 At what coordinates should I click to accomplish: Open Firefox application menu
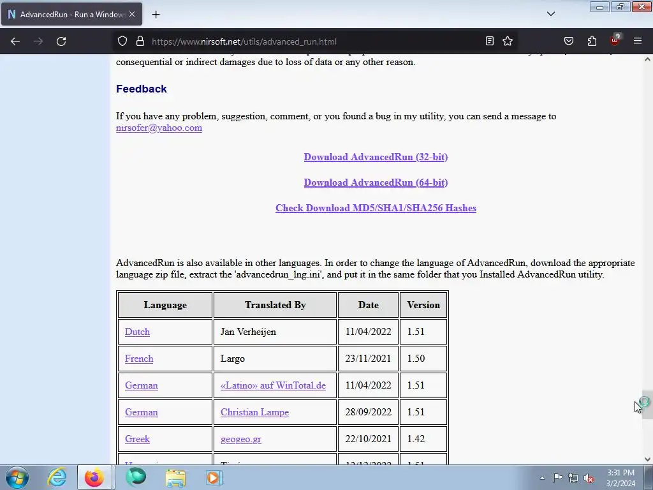(x=638, y=41)
